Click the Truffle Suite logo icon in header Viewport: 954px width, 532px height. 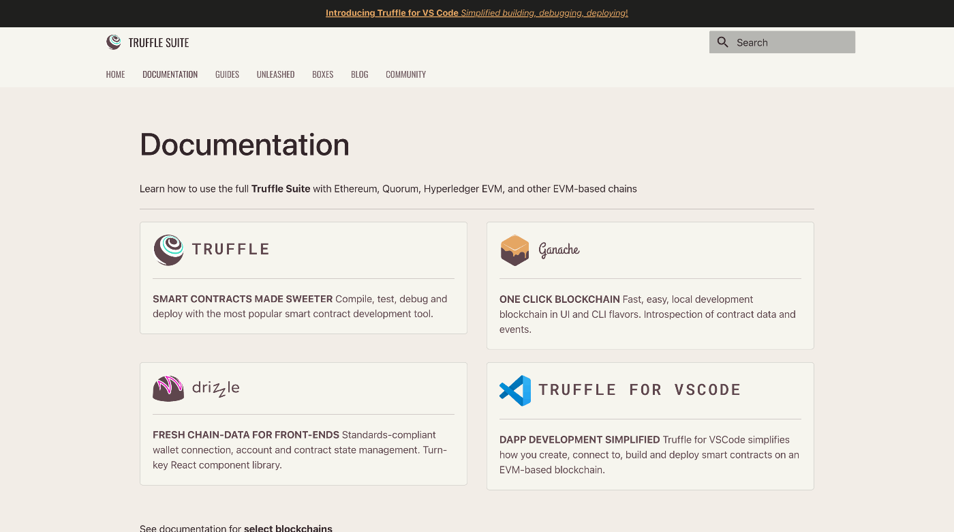(114, 42)
